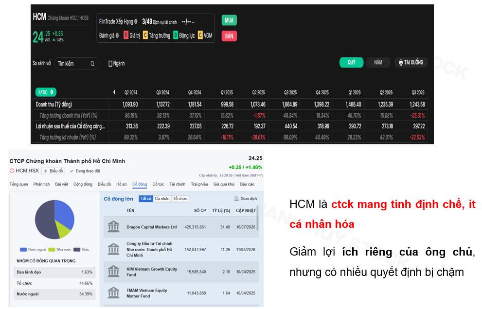Click the Biểu đồ add-chart button
Viewport: 482px width, 309px height.
[53, 171]
